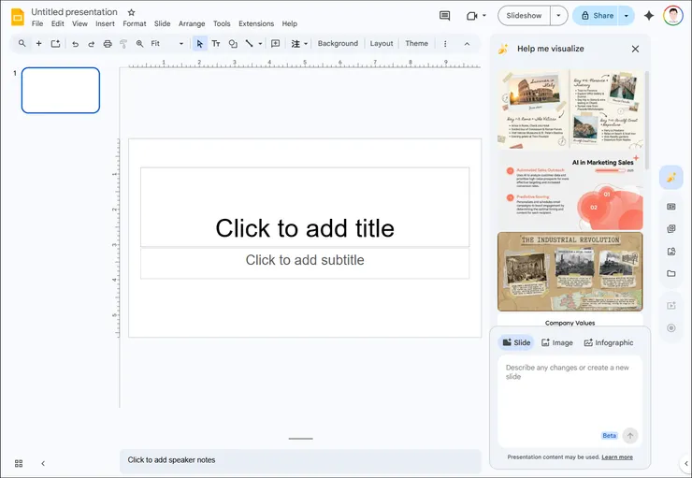Click the Gemini sparkle icon
692x478 pixels.
(x=648, y=16)
